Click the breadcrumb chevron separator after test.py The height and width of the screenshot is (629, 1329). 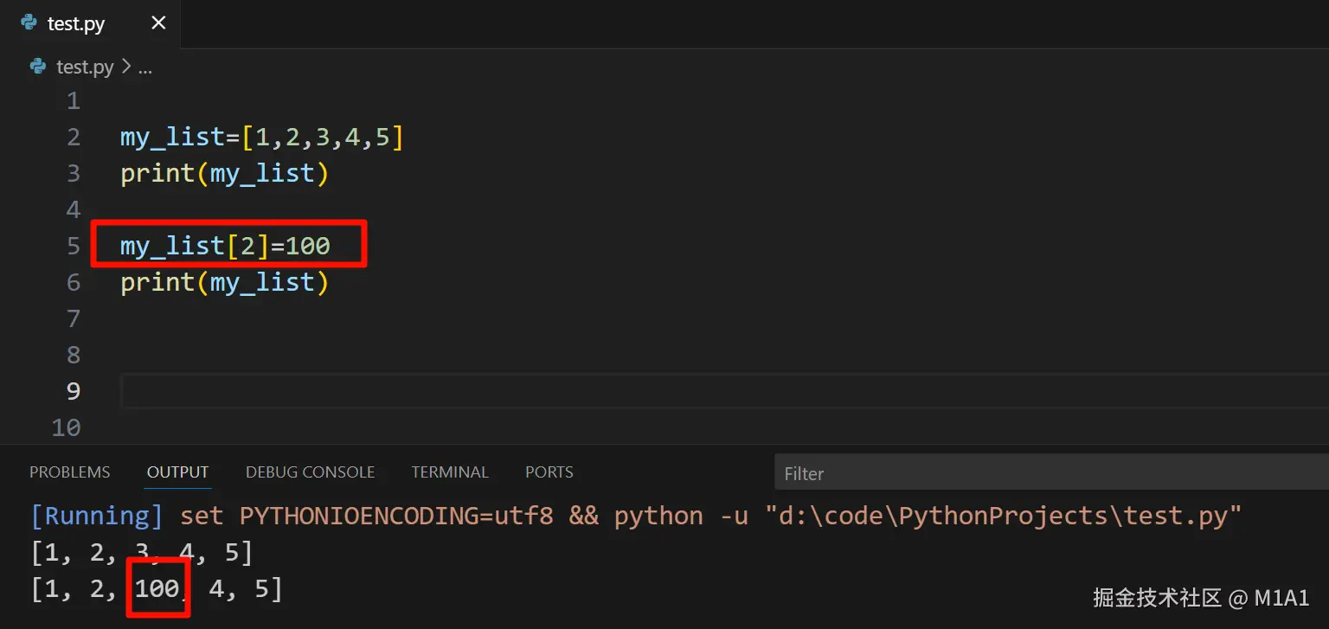(126, 67)
